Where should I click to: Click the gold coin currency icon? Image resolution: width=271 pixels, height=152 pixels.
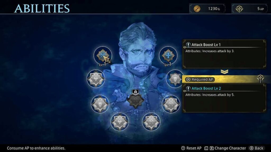[197, 9]
